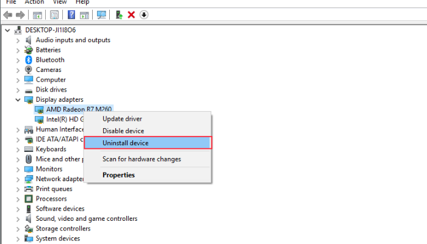
Task: Click the Computer monitor icon
Action: pyautogui.click(x=29, y=80)
